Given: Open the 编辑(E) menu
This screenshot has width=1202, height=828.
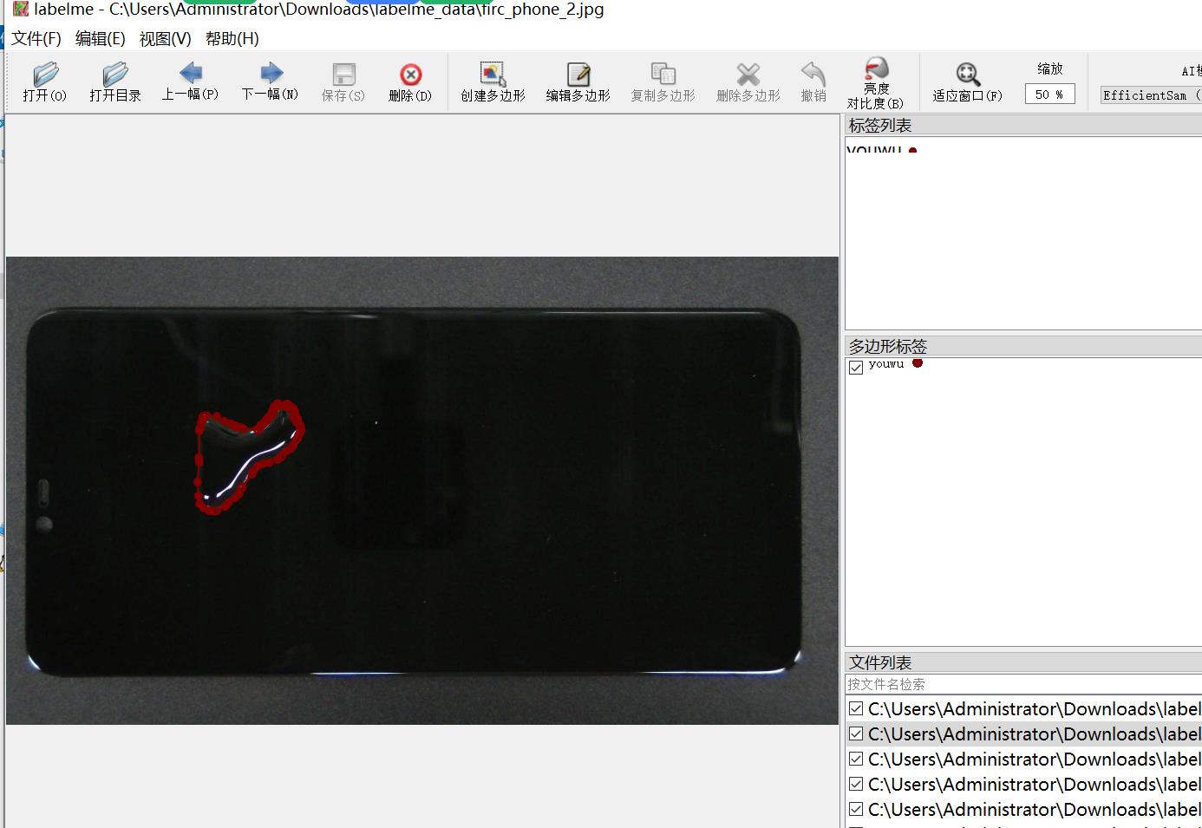Looking at the screenshot, I should (100, 39).
